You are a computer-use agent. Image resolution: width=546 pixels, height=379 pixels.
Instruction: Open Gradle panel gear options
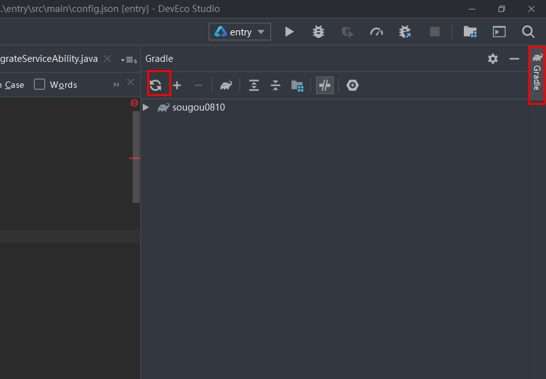coord(493,59)
